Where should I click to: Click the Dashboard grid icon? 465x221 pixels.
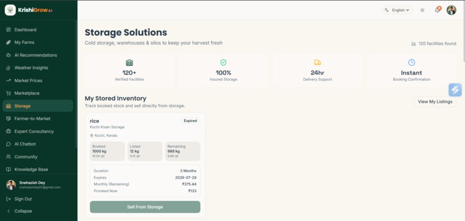[x=8, y=29]
